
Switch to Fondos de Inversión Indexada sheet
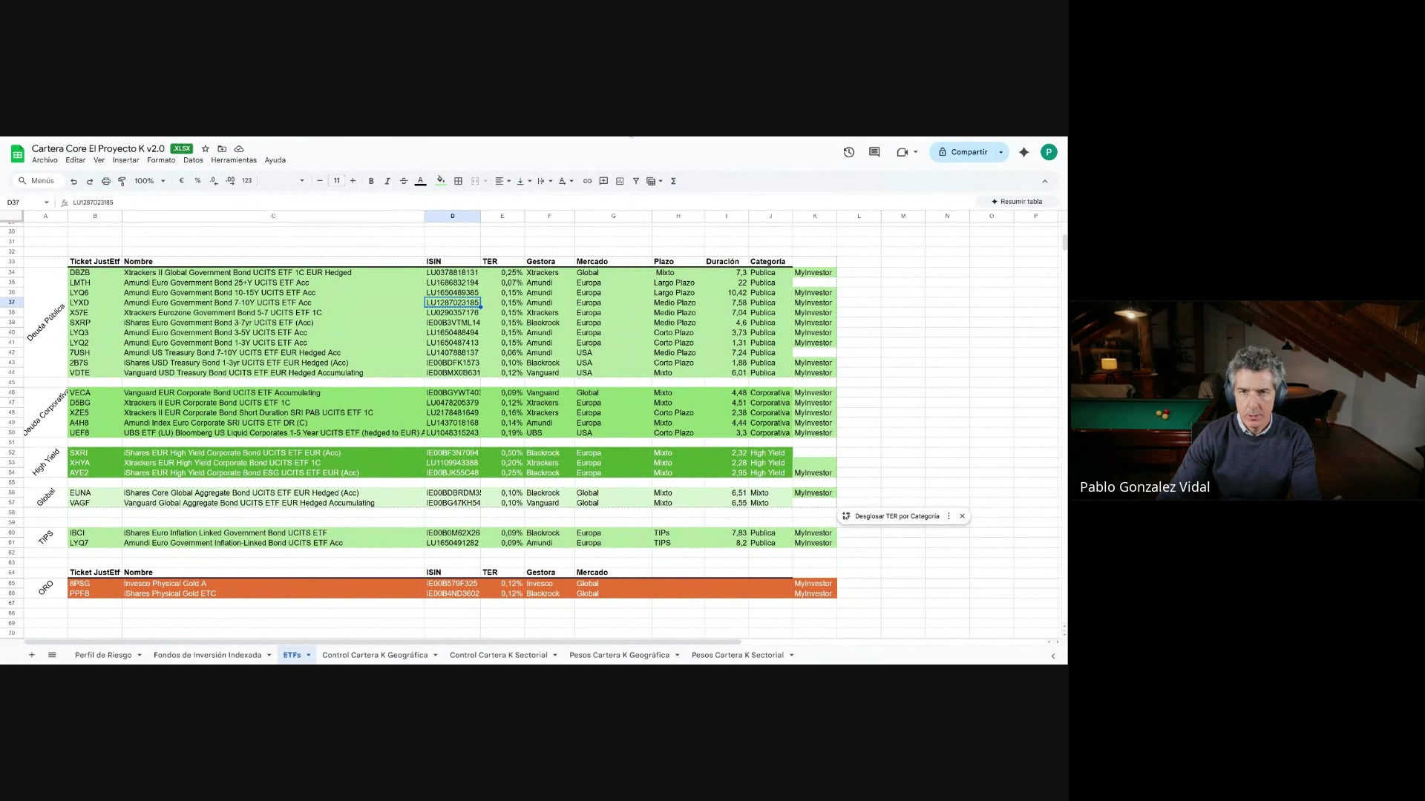pos(207,655)
